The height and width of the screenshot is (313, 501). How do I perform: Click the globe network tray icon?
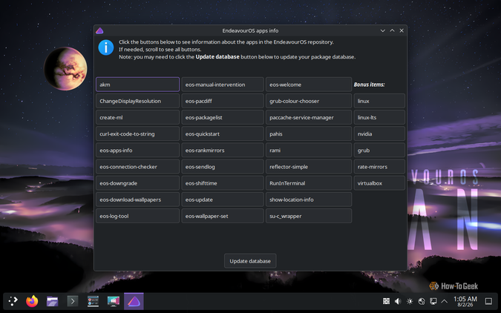(x=422, y=301)
